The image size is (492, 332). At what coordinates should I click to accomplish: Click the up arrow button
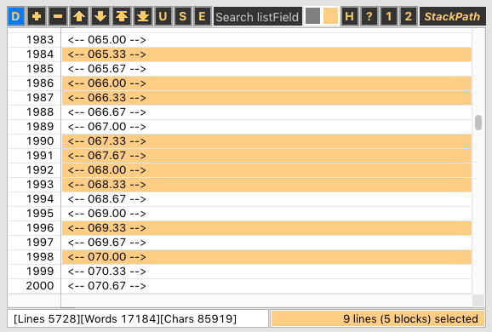pyautogui.click(x=79, y=16)
